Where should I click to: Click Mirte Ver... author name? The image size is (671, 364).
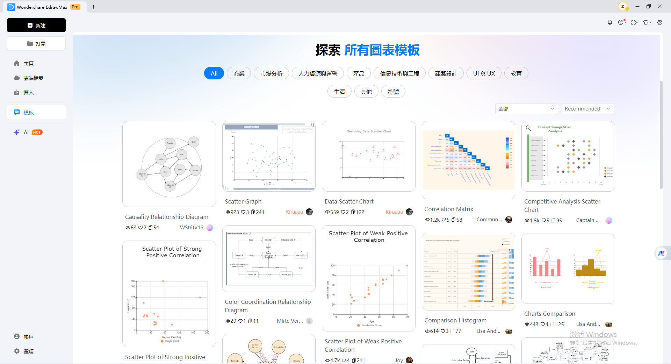click(x=290, y=321)
